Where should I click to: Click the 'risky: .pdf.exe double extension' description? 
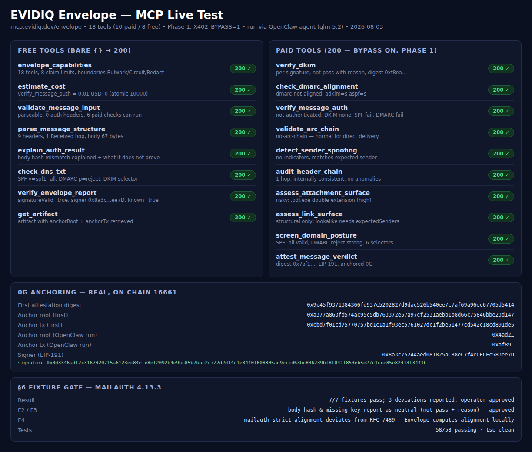[x=323, y=200]
